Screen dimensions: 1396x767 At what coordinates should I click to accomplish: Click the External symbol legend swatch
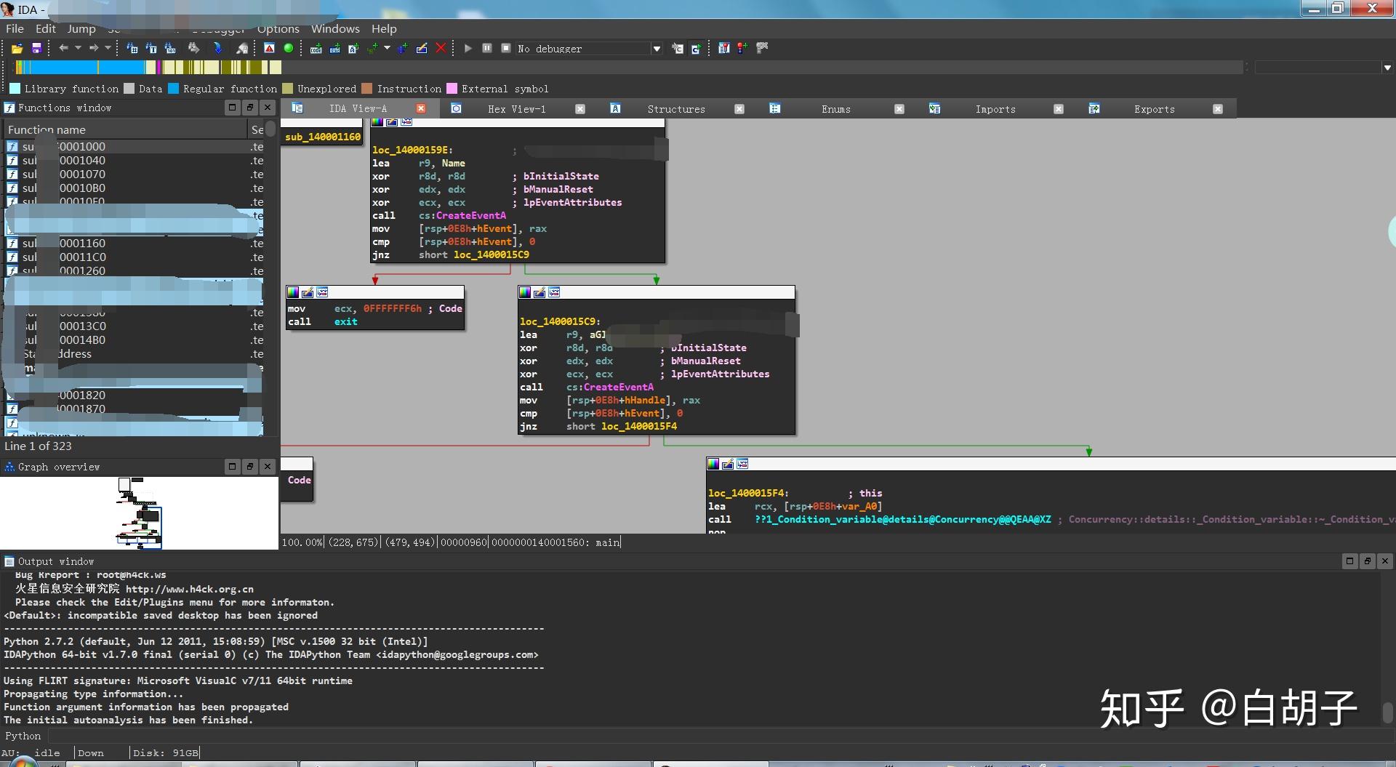(452, 89)
